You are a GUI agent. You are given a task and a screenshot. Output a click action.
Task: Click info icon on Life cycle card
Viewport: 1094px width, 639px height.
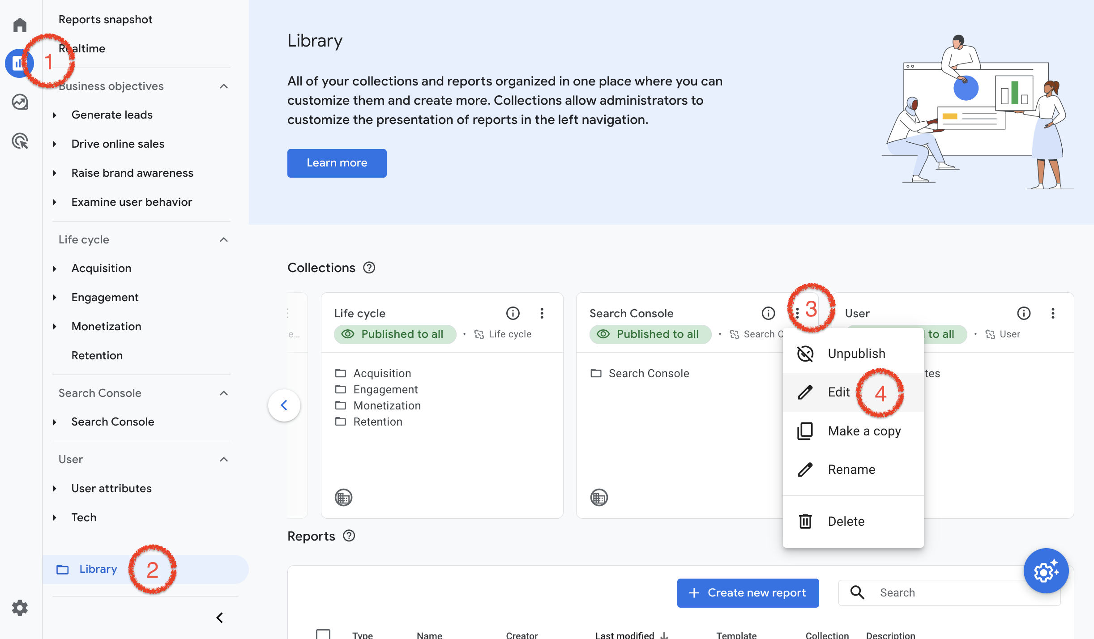pos(513,313)
